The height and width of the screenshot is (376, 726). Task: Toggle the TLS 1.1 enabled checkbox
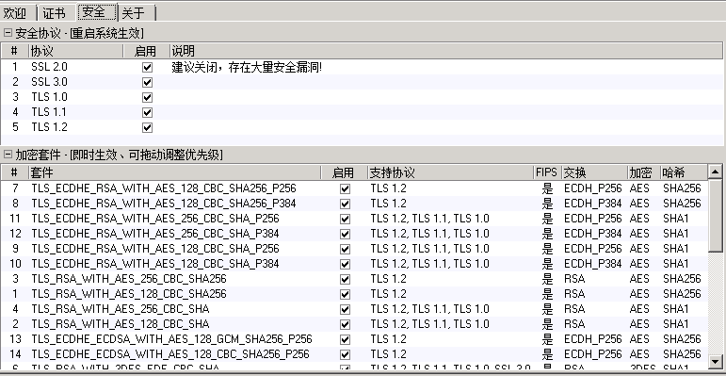pyautogui.click(x=147, y=112)
